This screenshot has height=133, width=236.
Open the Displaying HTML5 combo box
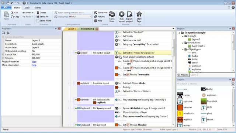[x=80, y=17]
